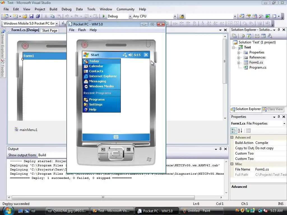
Task: Open the target device dropdown
Action: tap(57, 24)
